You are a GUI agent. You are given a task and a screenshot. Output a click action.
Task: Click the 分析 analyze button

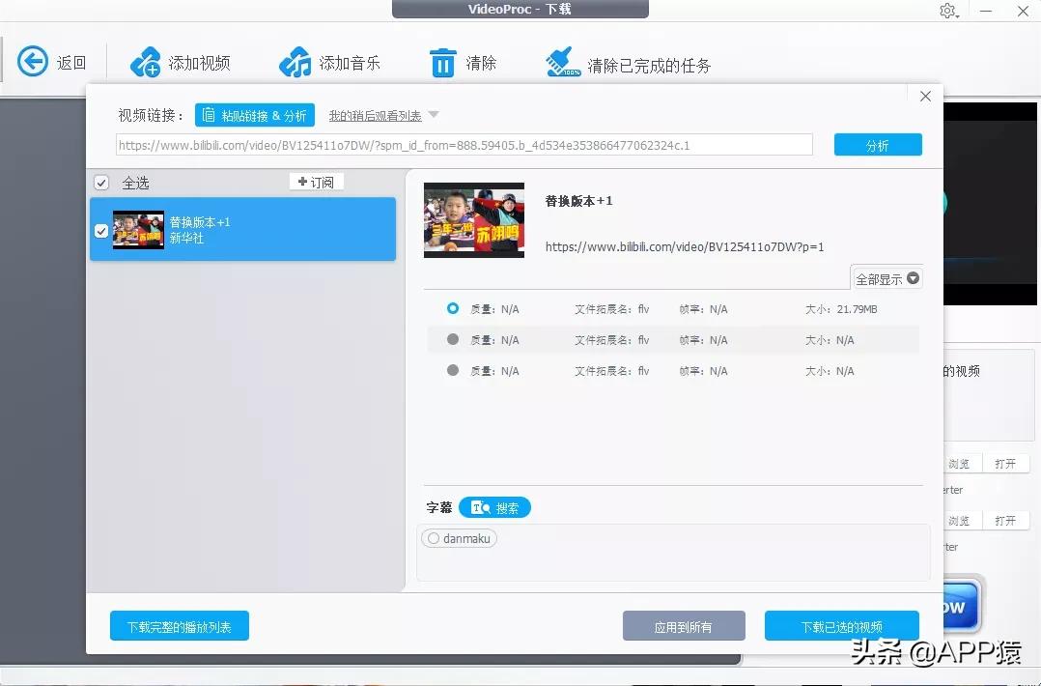(877, 144)
